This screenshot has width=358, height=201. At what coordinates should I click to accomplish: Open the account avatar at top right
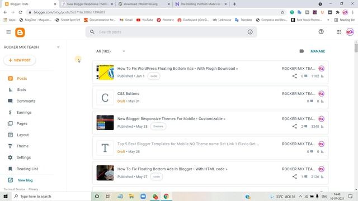pyautogui.click(x=350, y=32)
